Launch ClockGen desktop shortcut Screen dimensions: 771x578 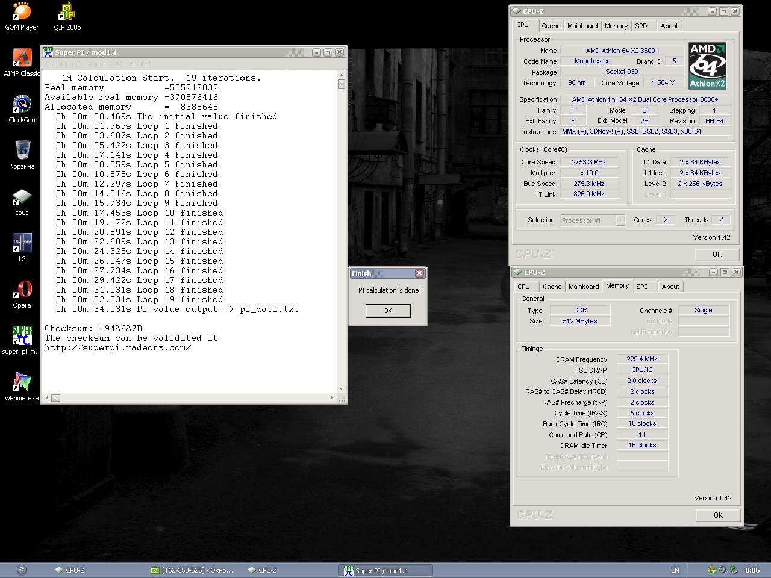point(22,109)
